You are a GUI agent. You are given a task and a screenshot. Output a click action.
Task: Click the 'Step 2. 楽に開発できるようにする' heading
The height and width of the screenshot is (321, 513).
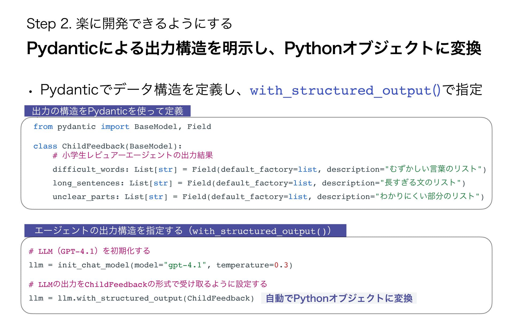click(129, 24)
